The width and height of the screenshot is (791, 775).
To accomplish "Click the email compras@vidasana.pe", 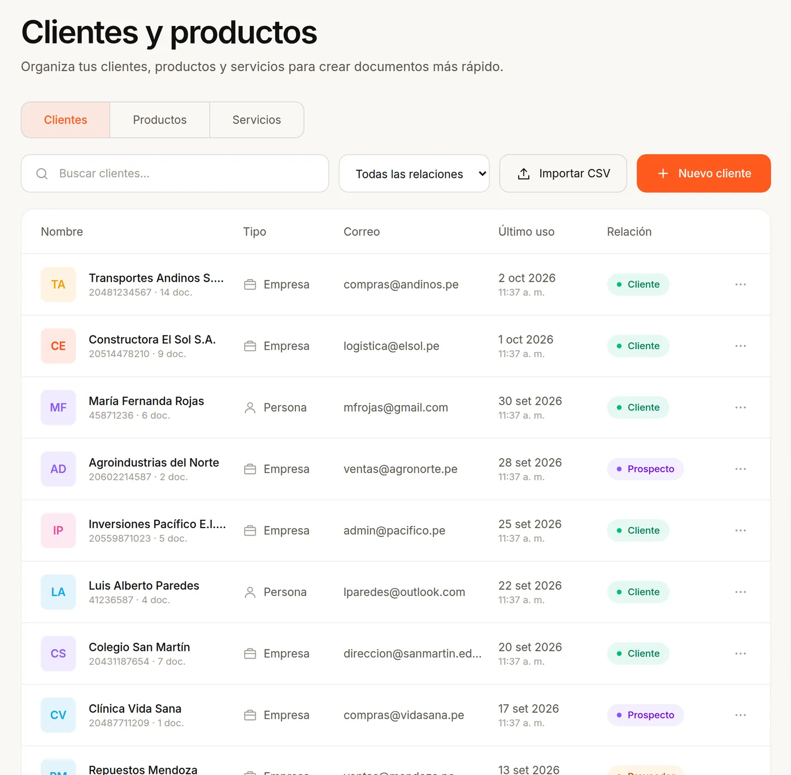I will point(404,716).
